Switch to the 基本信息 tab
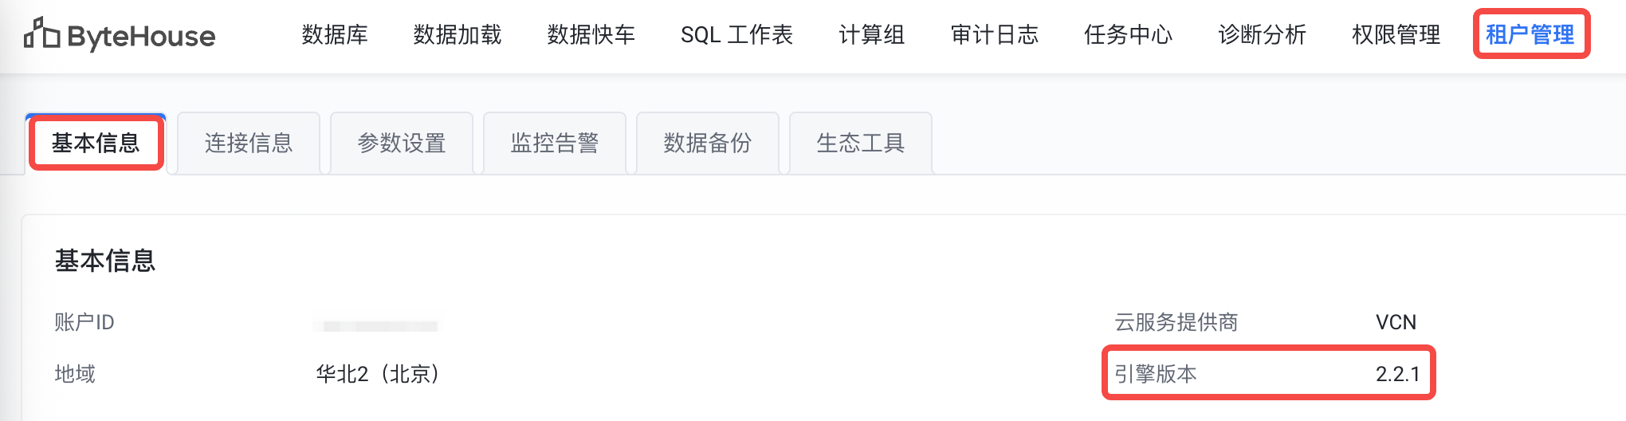 [96, 144]
